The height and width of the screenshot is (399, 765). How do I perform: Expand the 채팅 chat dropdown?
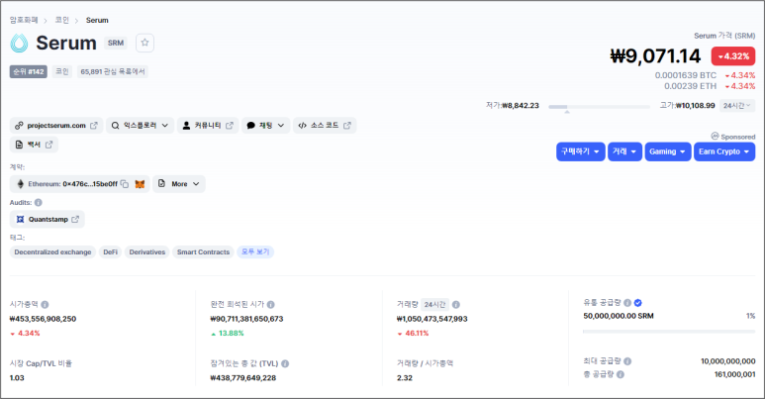266,126
